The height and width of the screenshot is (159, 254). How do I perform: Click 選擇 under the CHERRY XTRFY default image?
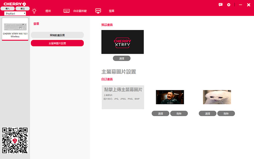click(x=122, y=59)
